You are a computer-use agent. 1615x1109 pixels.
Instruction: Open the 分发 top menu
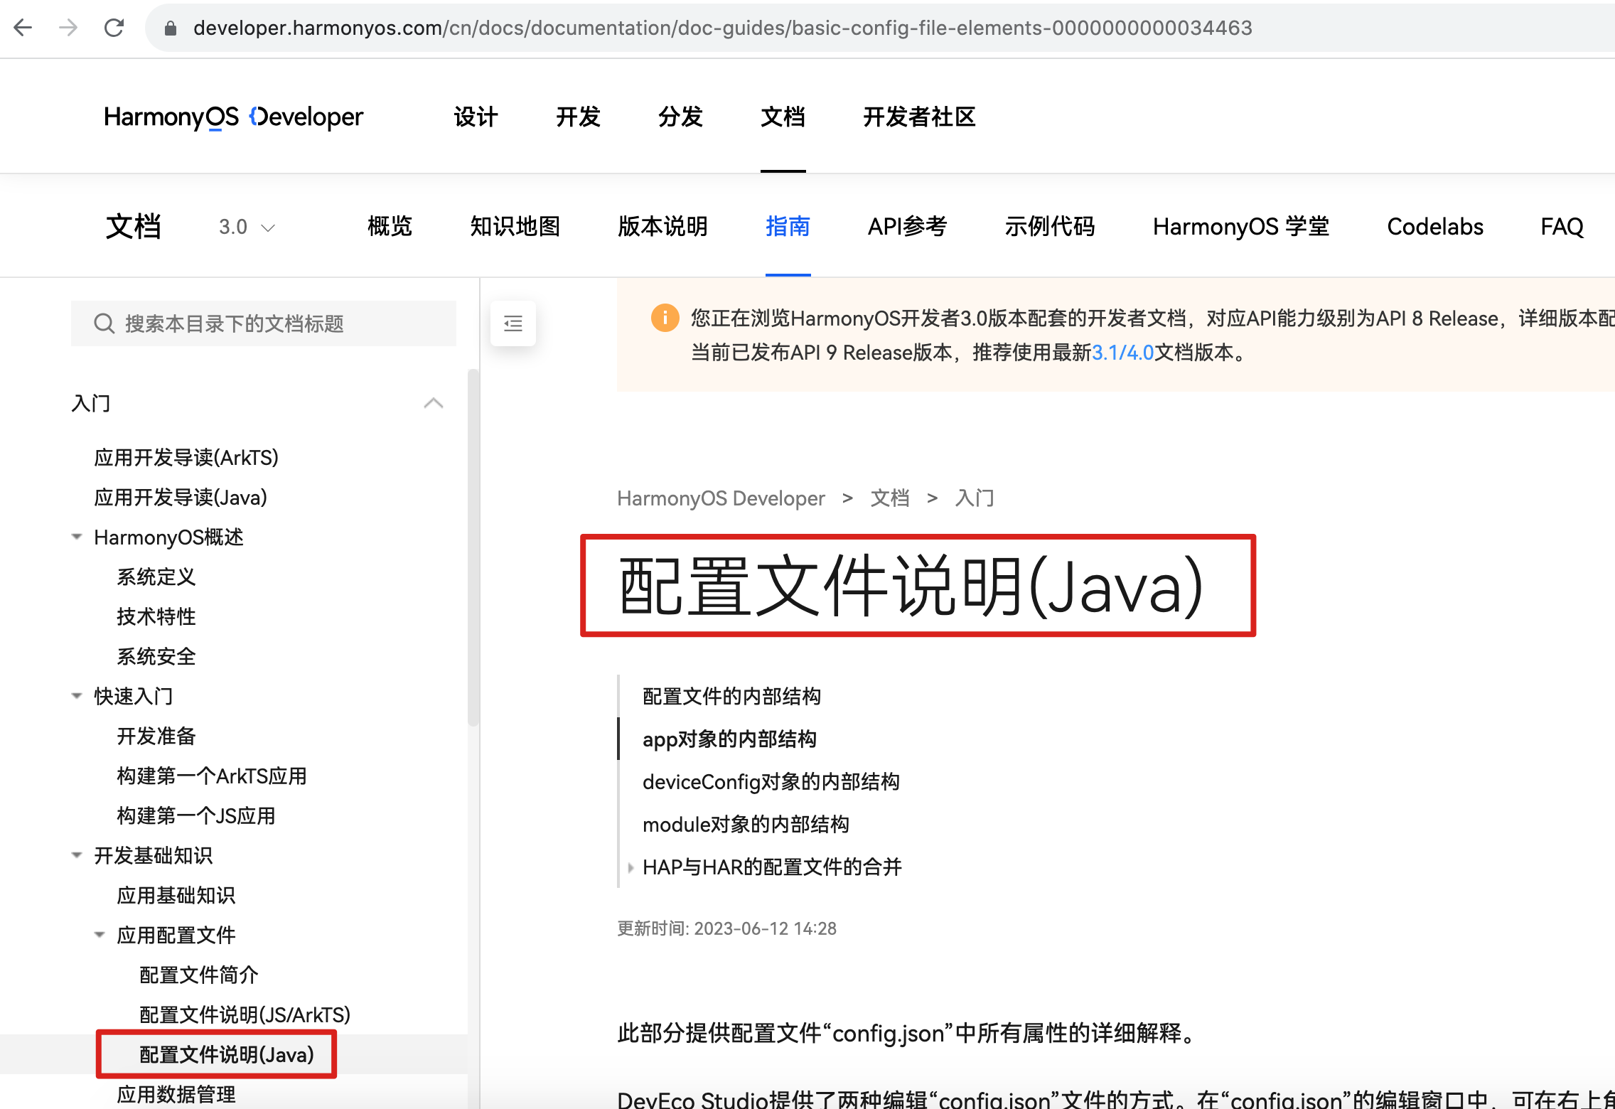[x=680, y=117]
